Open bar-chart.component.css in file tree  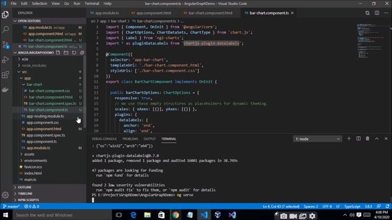tap(50, 91)
